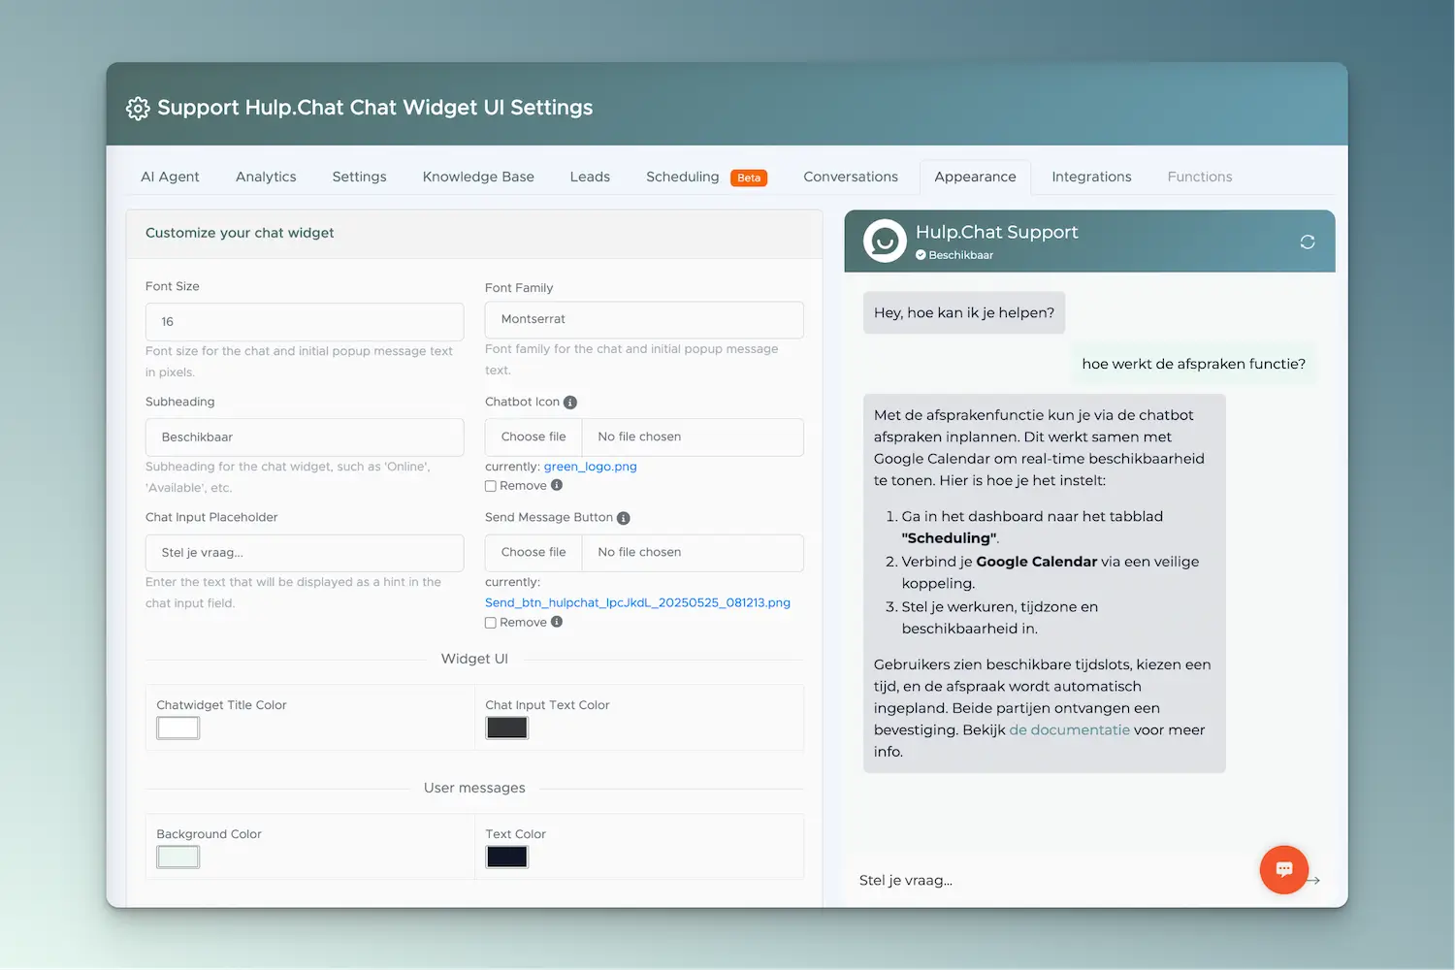Click the 'User messages' section label
Viewport: 1455px width, 970px height.
point(474,788)
